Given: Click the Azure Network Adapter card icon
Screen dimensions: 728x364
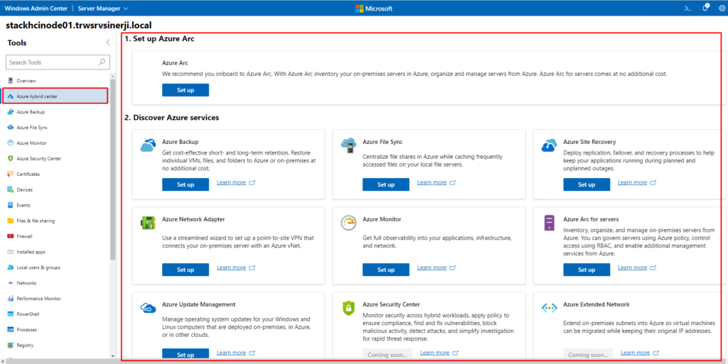Looking at the screenshot, I should pos(148,223).
